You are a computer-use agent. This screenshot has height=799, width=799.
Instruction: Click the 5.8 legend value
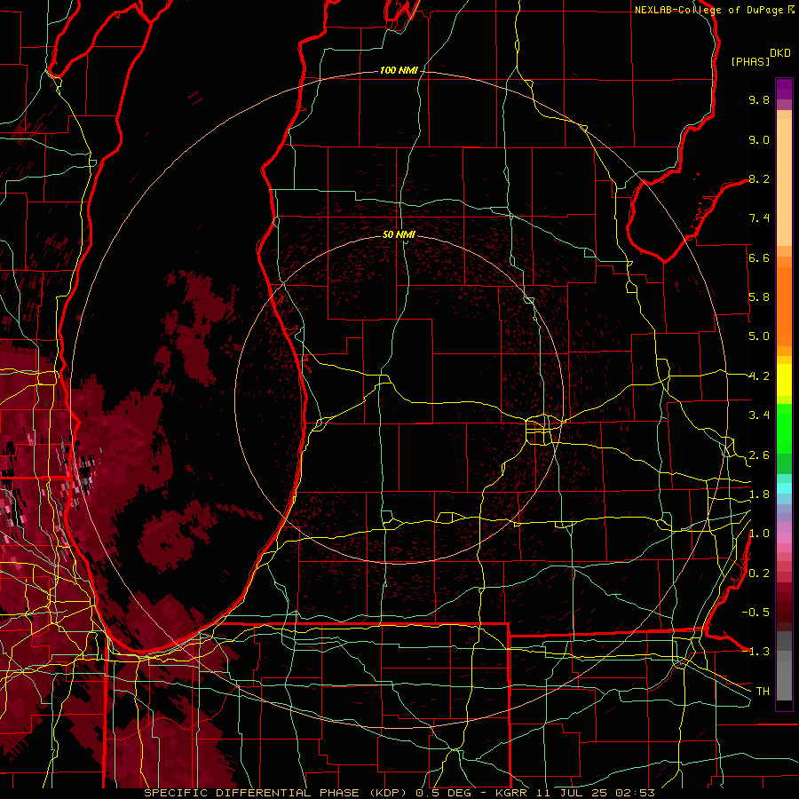[x=759, y=297]
